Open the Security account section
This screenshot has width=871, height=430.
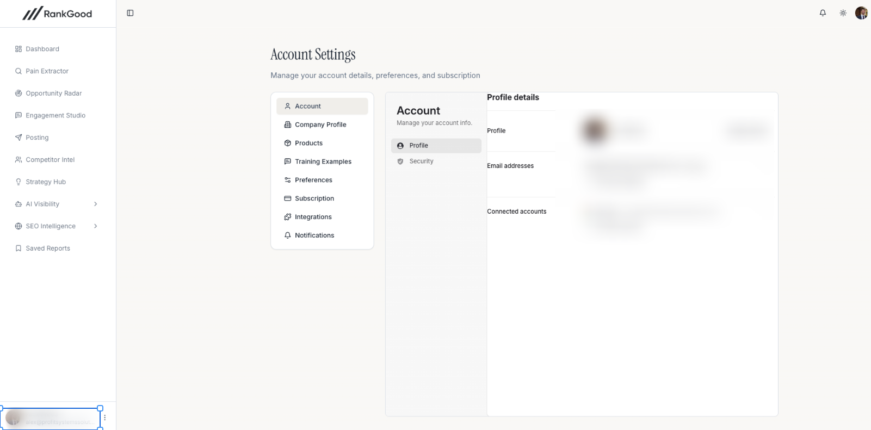[421, 161]
